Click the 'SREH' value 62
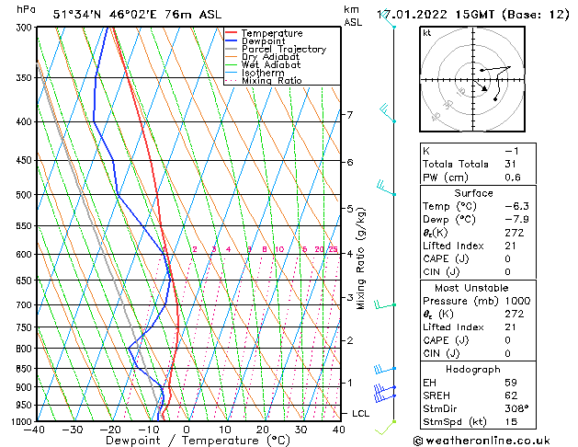 tap(511, 395)
